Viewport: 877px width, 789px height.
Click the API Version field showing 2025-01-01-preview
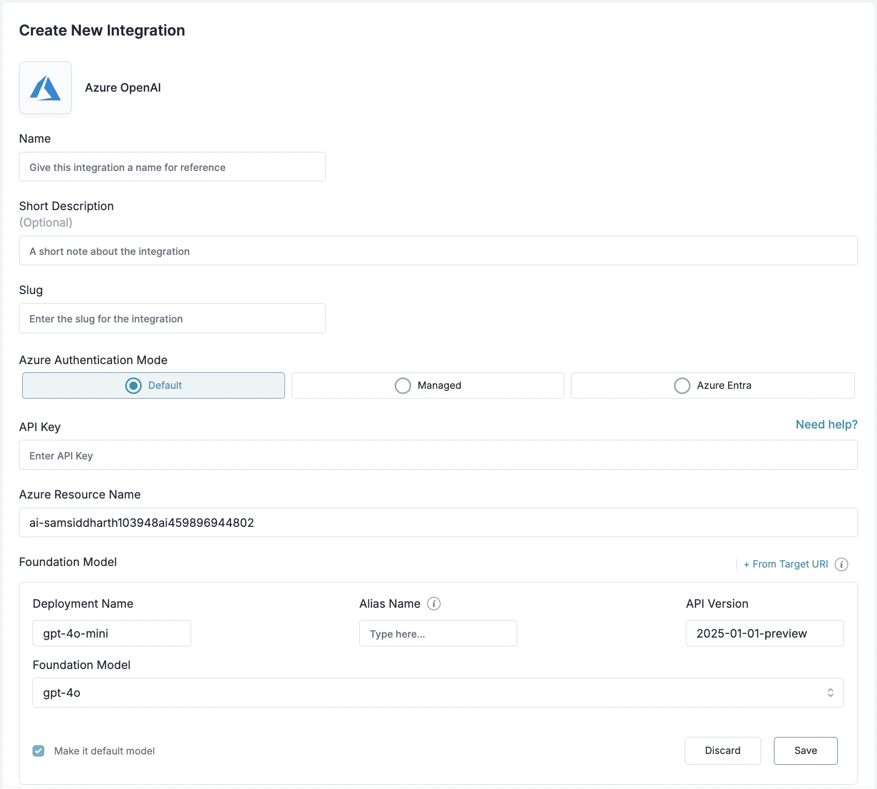[x=764, y=633]
